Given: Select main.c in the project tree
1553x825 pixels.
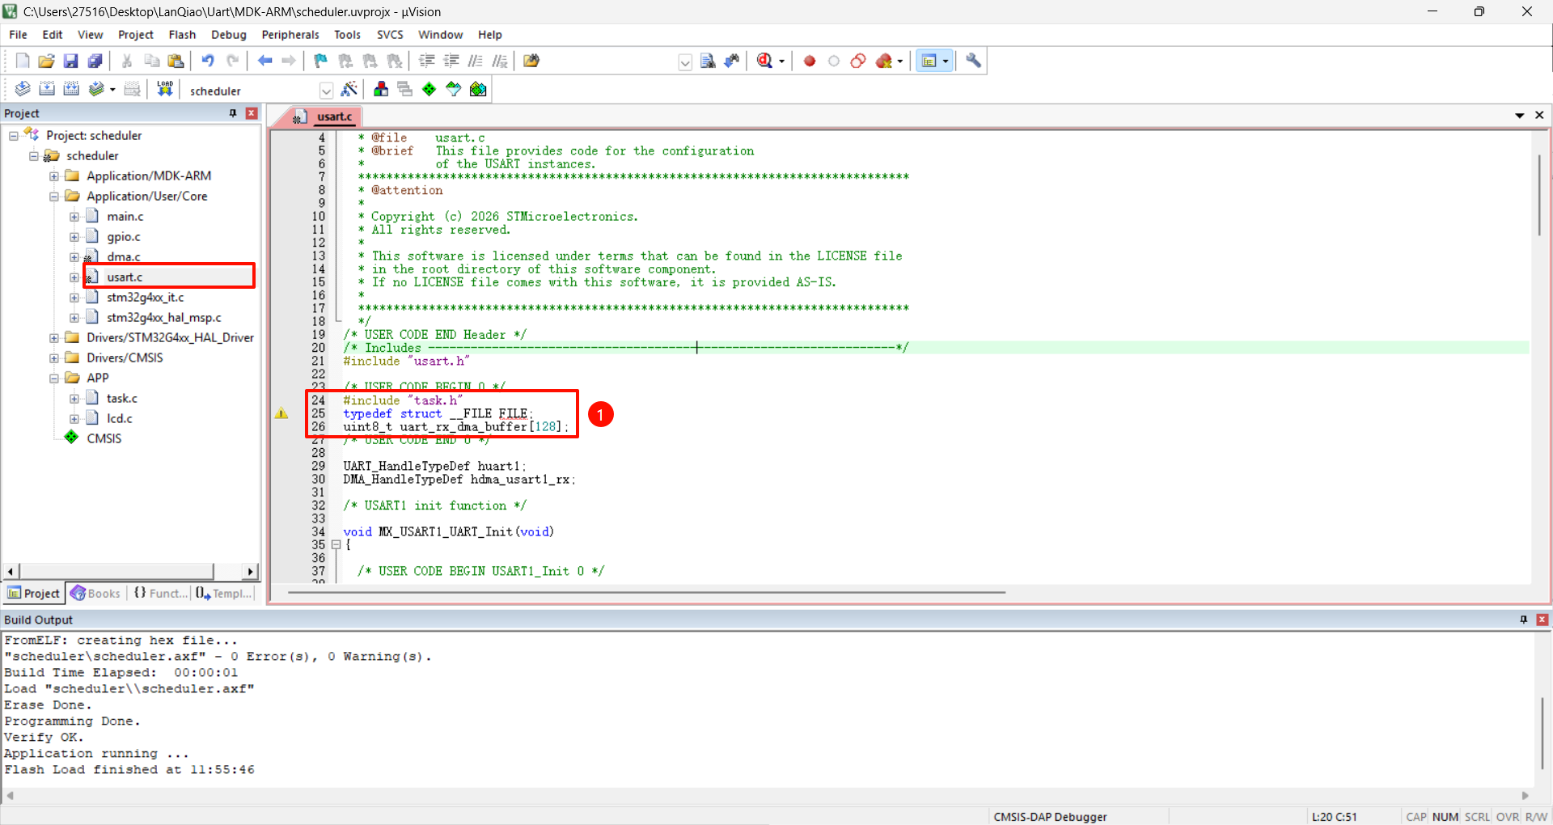Looking at the screenshot, I should coord(125,217).
